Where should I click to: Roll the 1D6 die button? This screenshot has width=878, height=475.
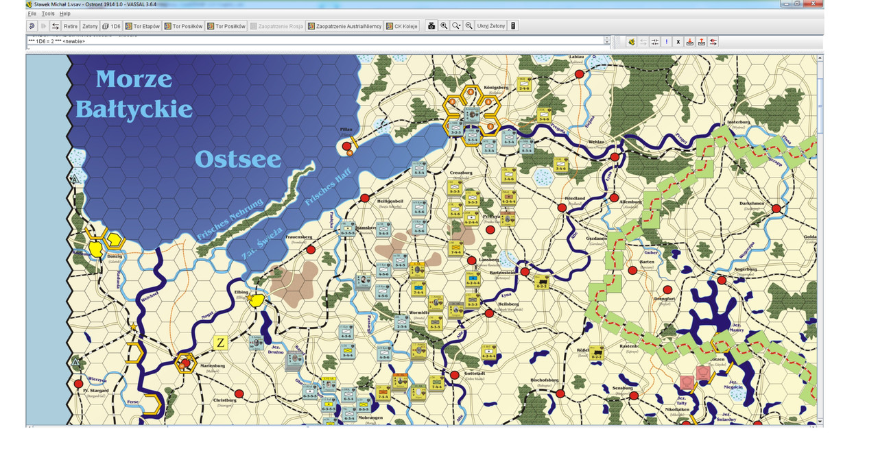pyautogui.click(x=111, y=26)
